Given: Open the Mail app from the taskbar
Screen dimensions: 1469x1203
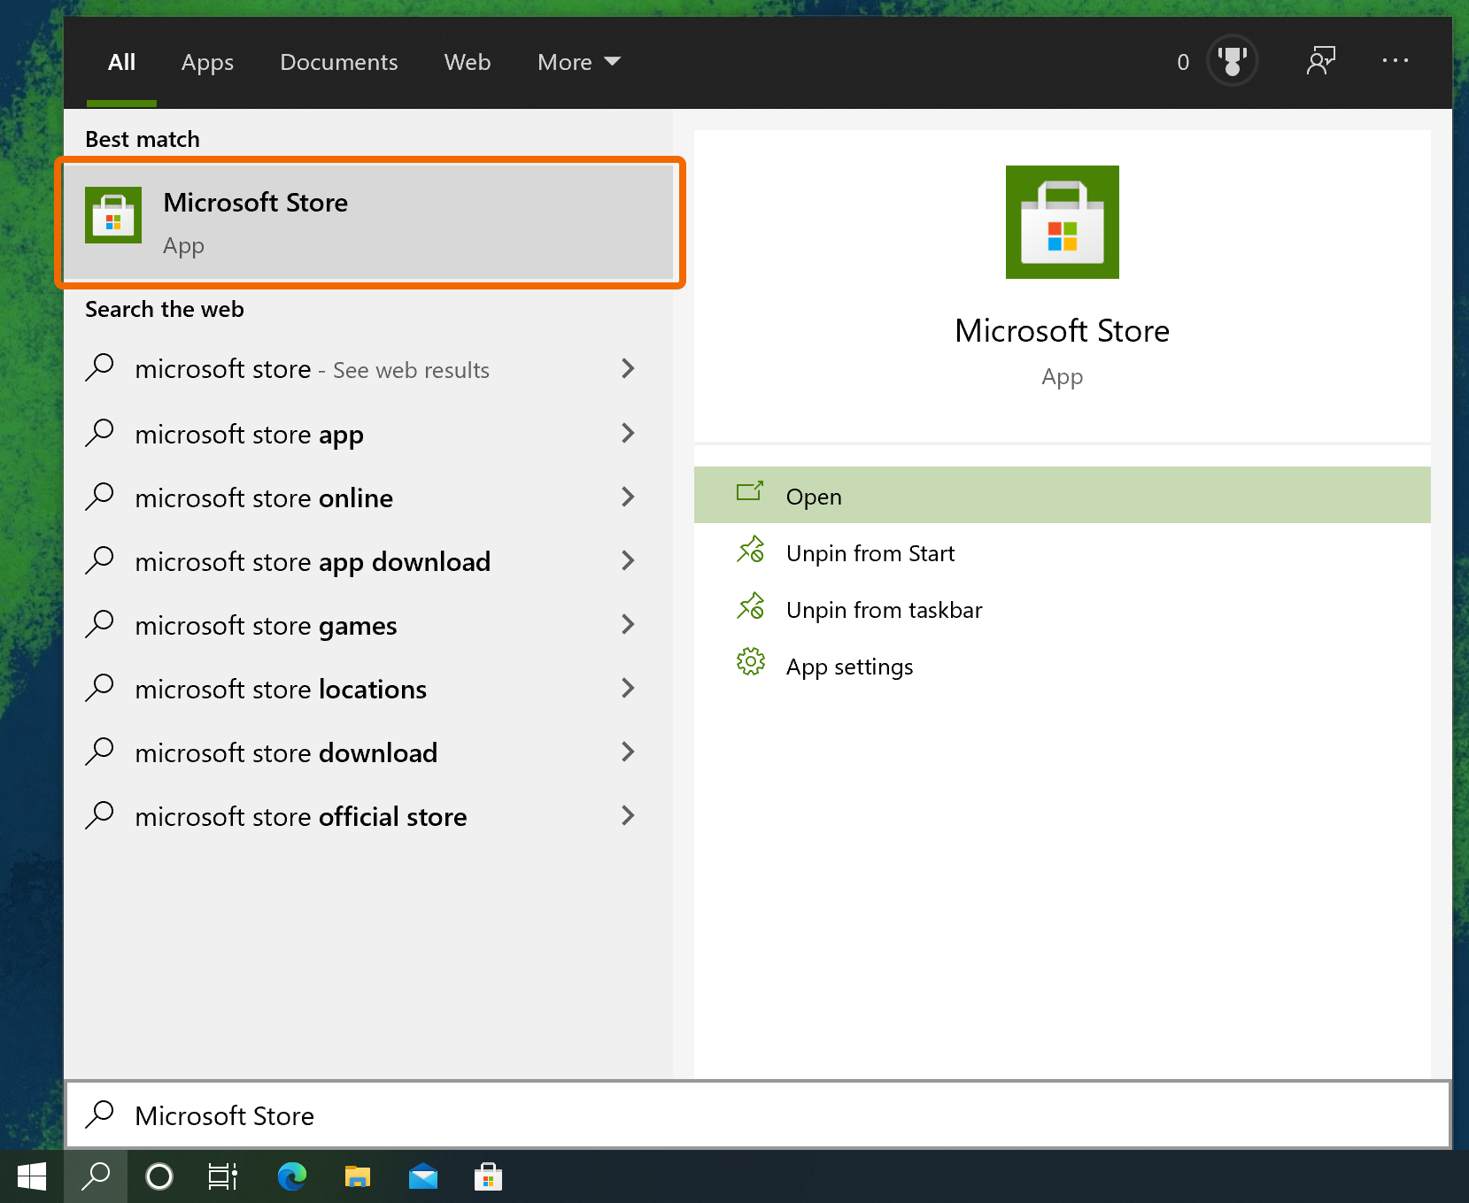Looking at the screenshot, I should (423, 1177).
